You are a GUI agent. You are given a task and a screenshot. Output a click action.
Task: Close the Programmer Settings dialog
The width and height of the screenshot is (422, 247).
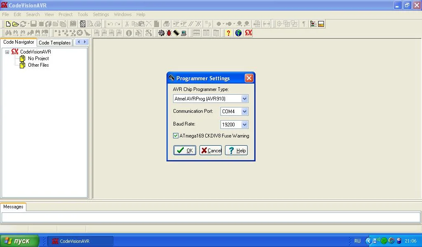249,78
